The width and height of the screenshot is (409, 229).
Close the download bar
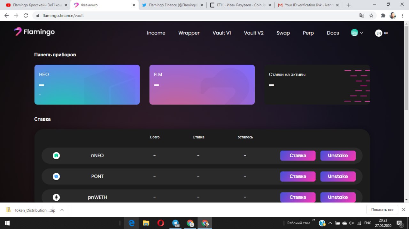coord(403,210)
